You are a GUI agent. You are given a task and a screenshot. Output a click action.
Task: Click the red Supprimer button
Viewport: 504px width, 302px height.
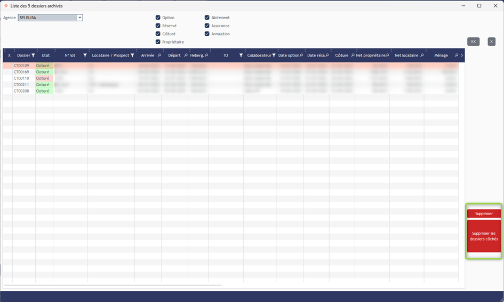484,214
